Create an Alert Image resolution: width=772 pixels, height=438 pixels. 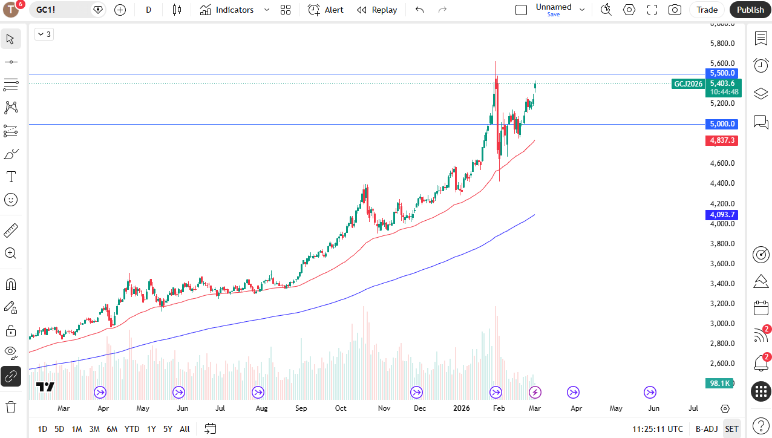[x=325, y=10]
